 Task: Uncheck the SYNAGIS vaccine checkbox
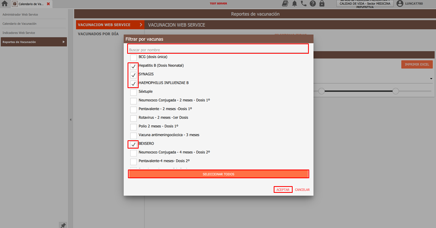(x=133, y=75)
